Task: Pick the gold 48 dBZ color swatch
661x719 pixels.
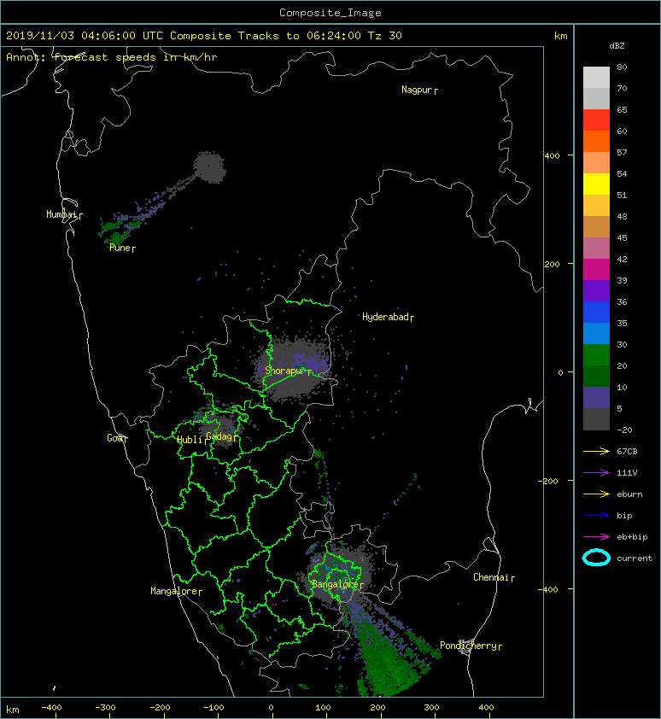Action: click(x=596, y=205)
